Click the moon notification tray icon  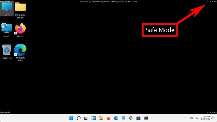tap(213, 118)
